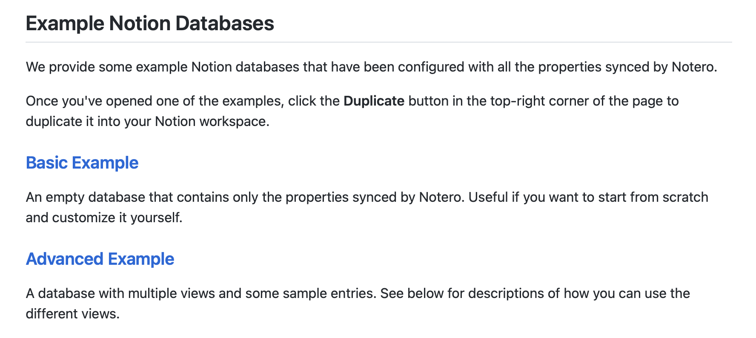
Task: Click the Example Notion Databases heading
Action: [x=150, y=23]
